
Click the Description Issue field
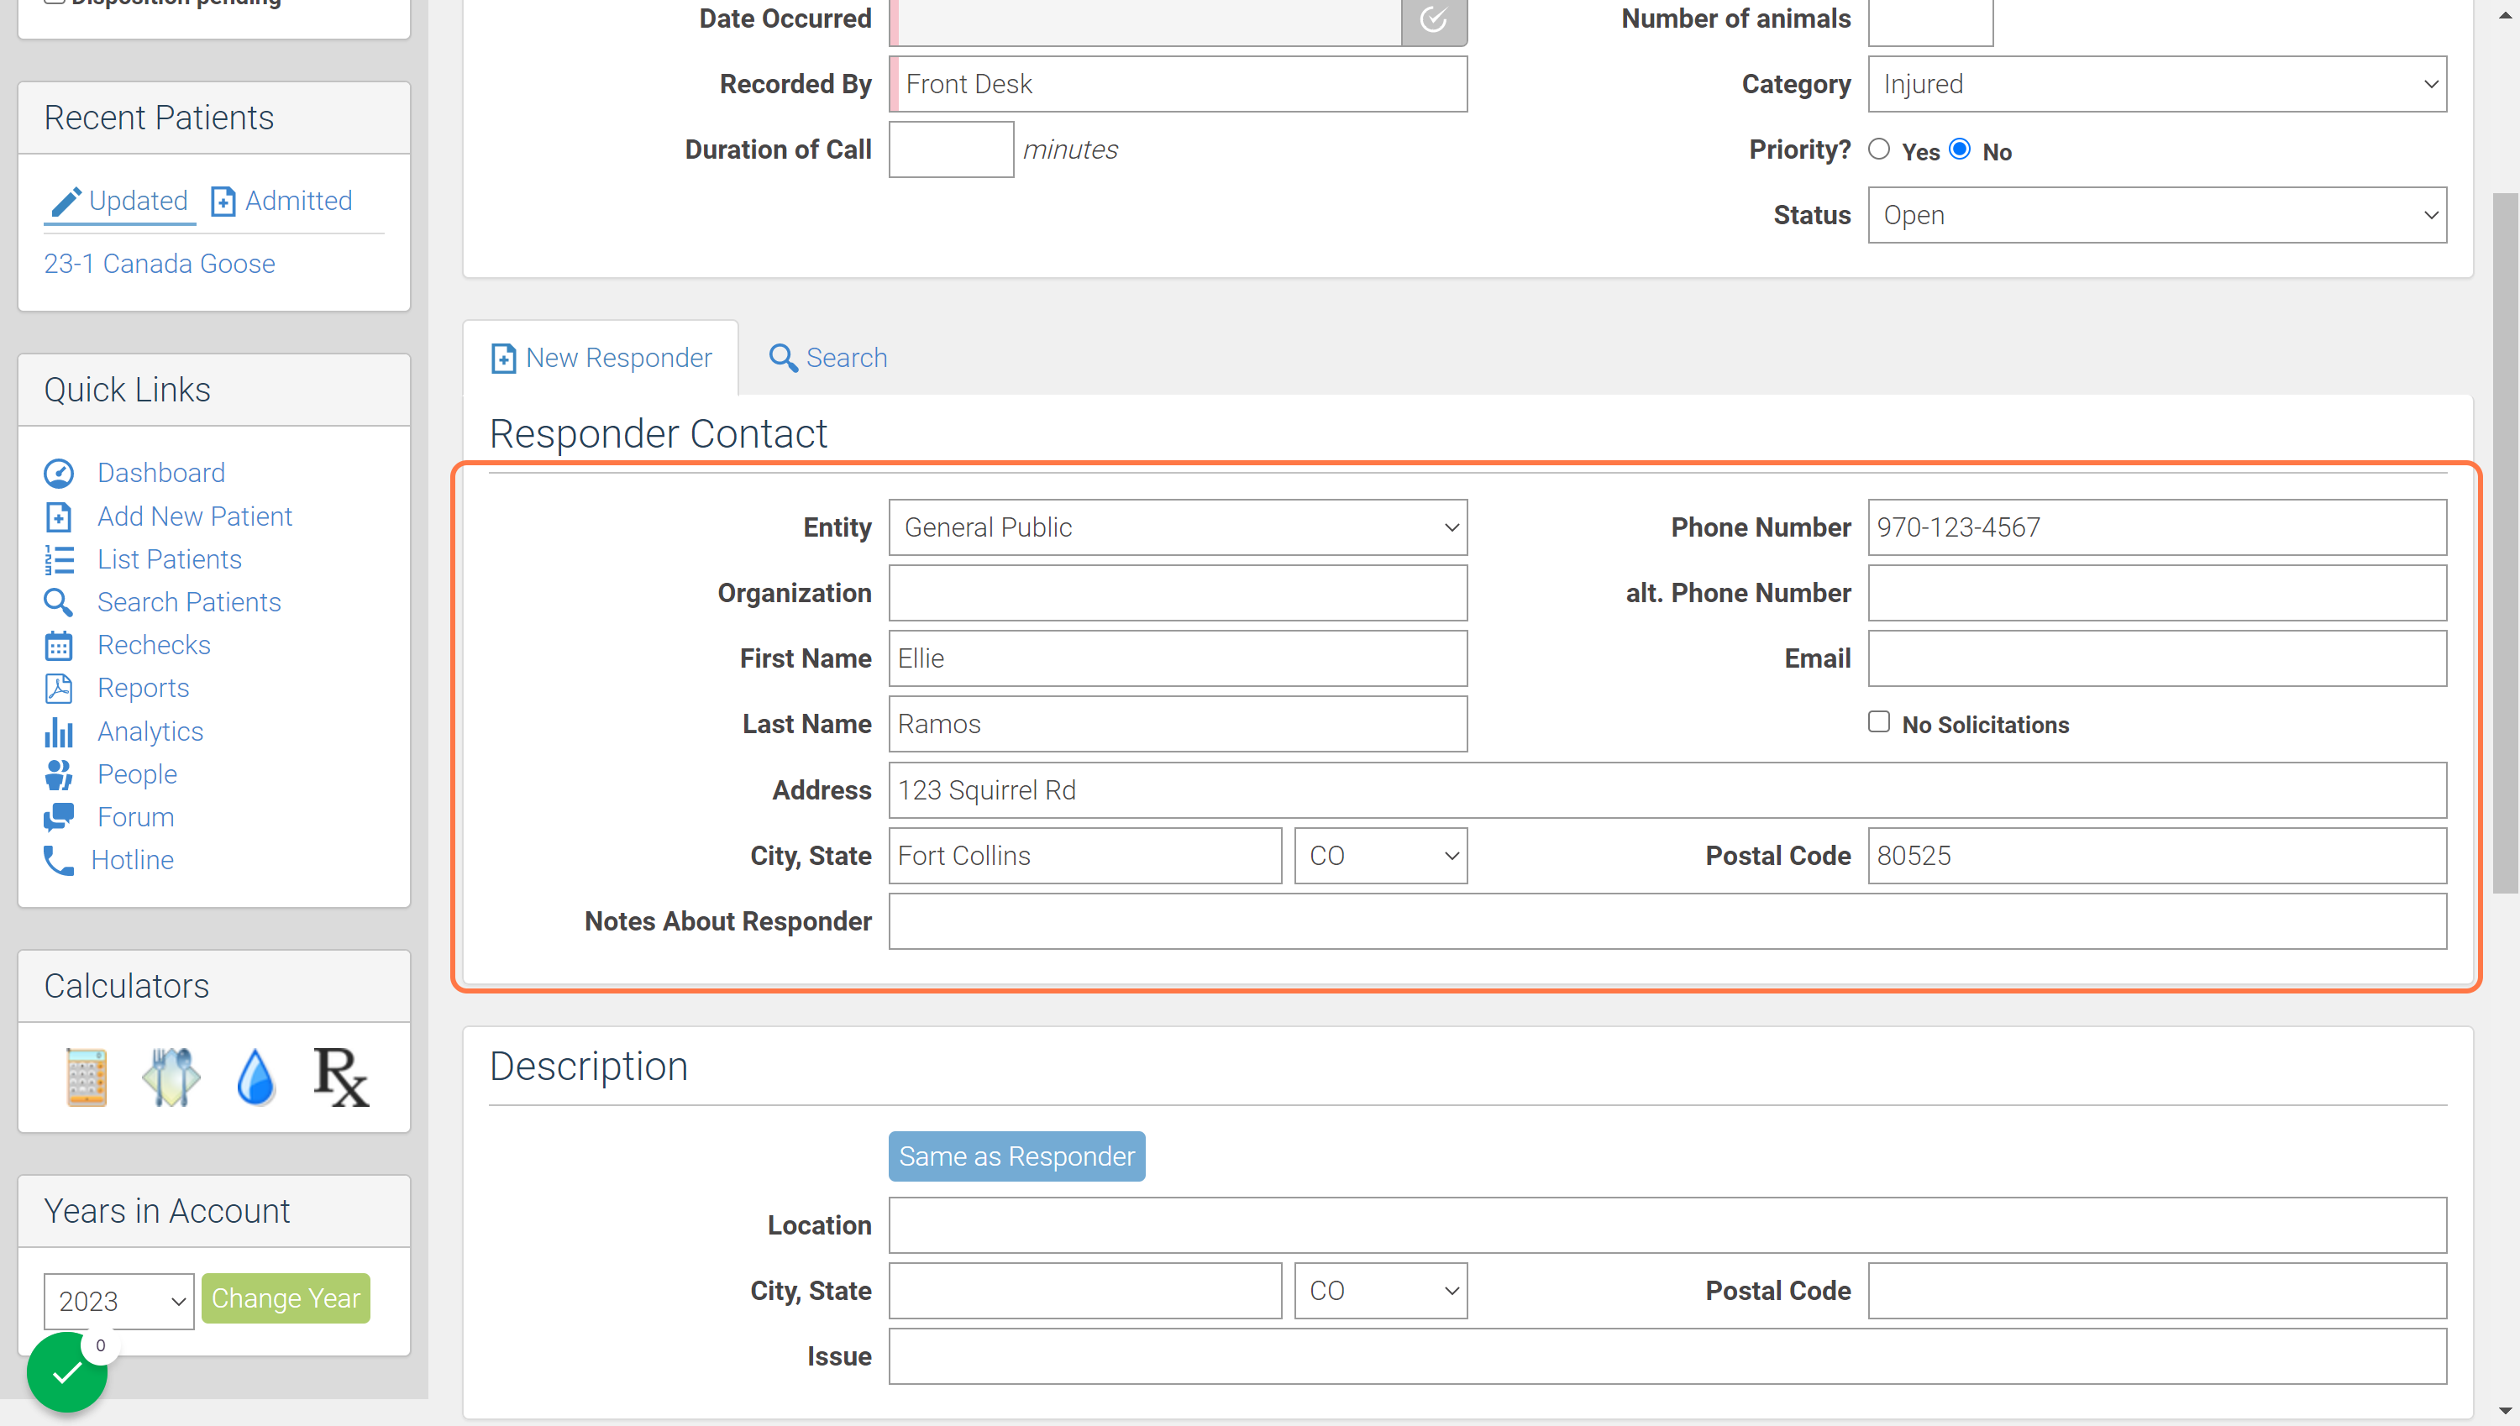pyautogui.click(x=1668, y=1355)
